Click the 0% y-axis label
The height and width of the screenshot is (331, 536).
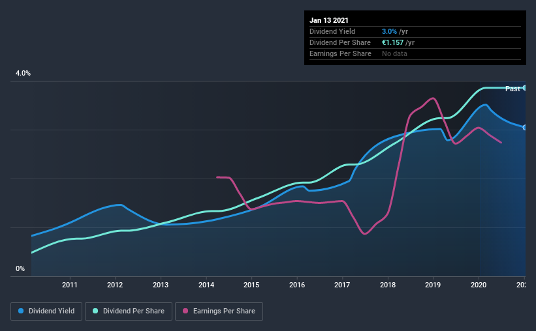(20, 269)
